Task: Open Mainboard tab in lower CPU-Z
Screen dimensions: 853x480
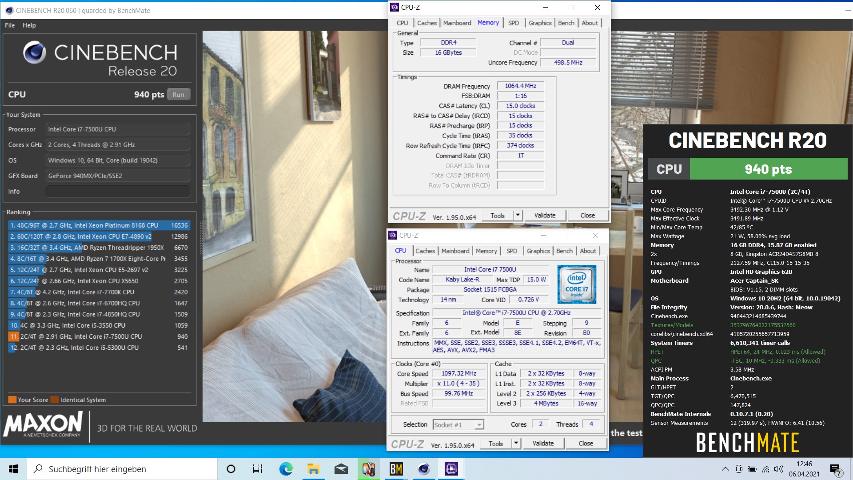Action: (455, 251)
